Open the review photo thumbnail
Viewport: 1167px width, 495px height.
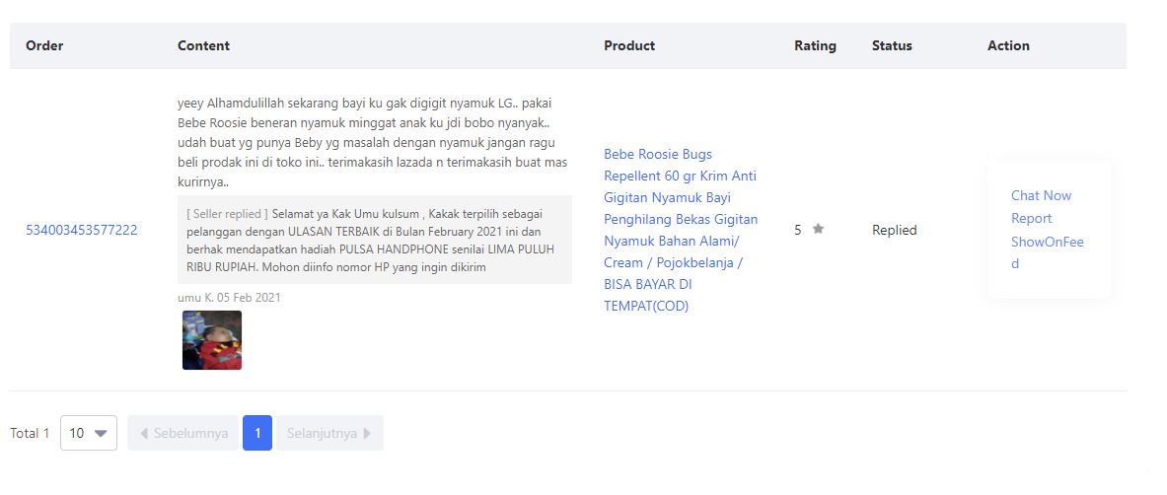pyautogui.click(x=212, y=340)
